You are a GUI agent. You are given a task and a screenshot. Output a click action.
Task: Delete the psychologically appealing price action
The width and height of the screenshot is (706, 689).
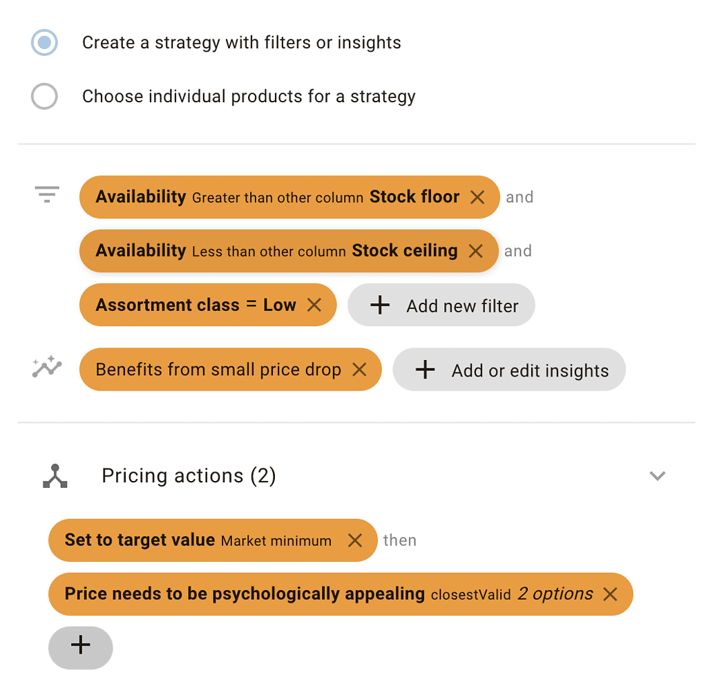point(610,594)
